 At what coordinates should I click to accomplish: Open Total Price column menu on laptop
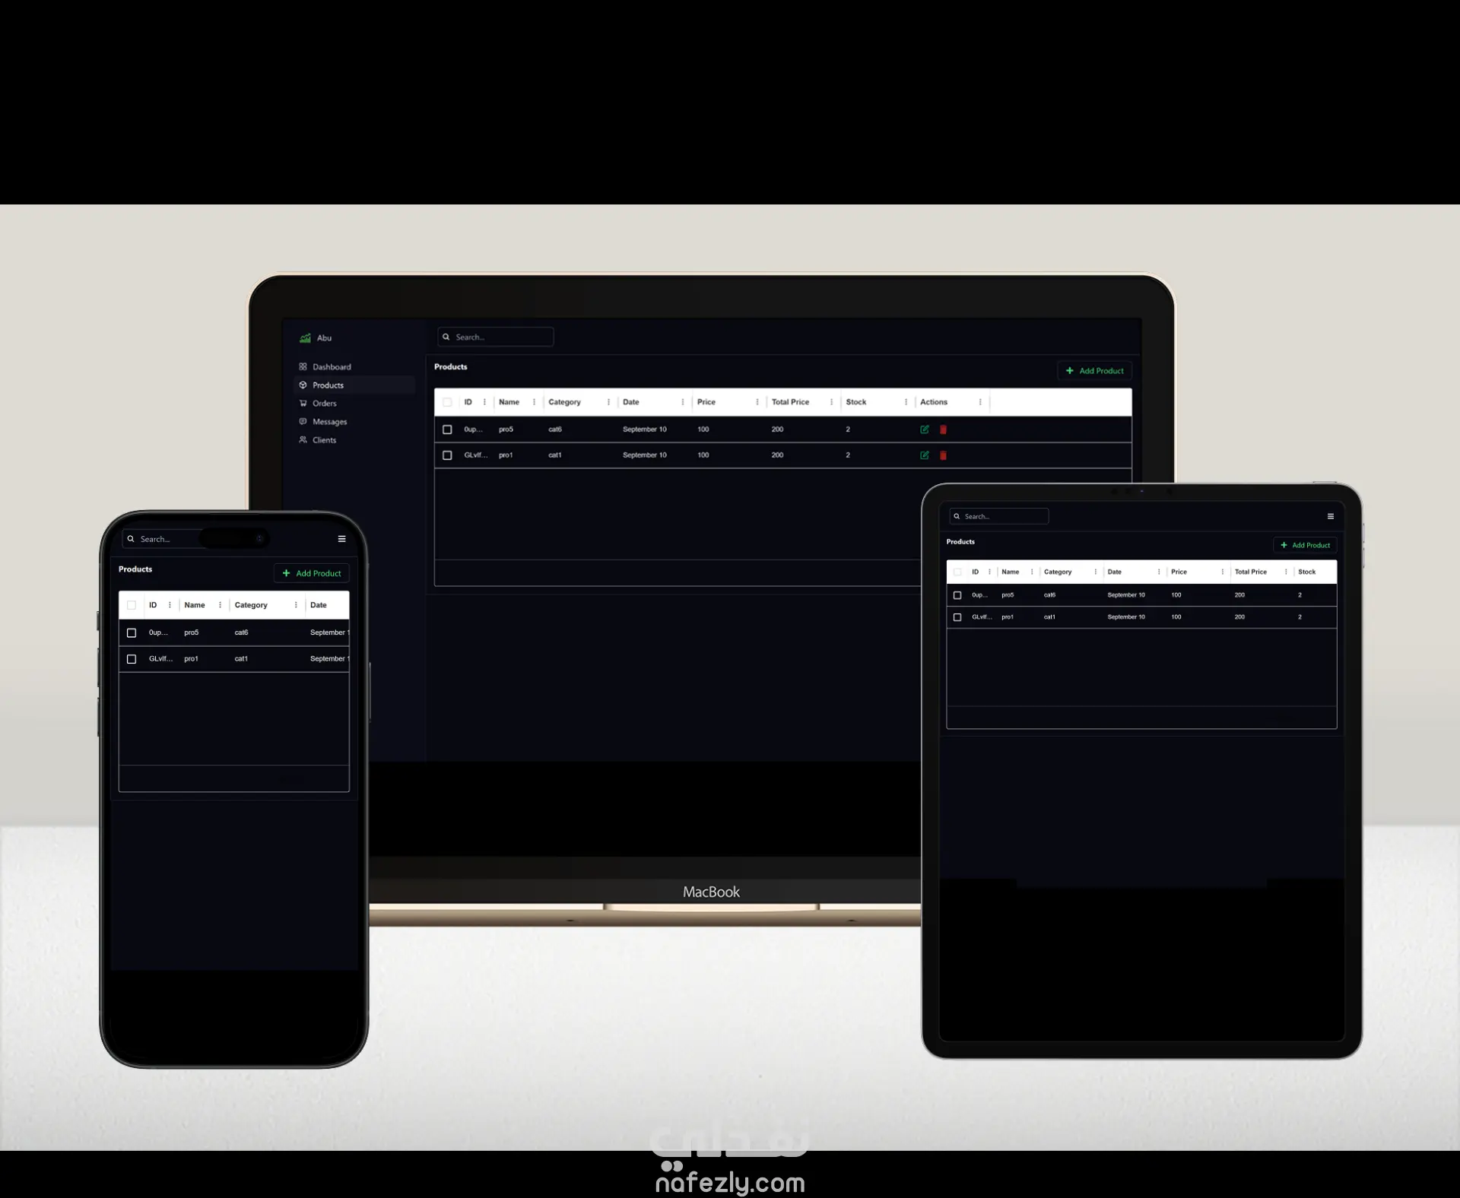(x=831, y=402)
